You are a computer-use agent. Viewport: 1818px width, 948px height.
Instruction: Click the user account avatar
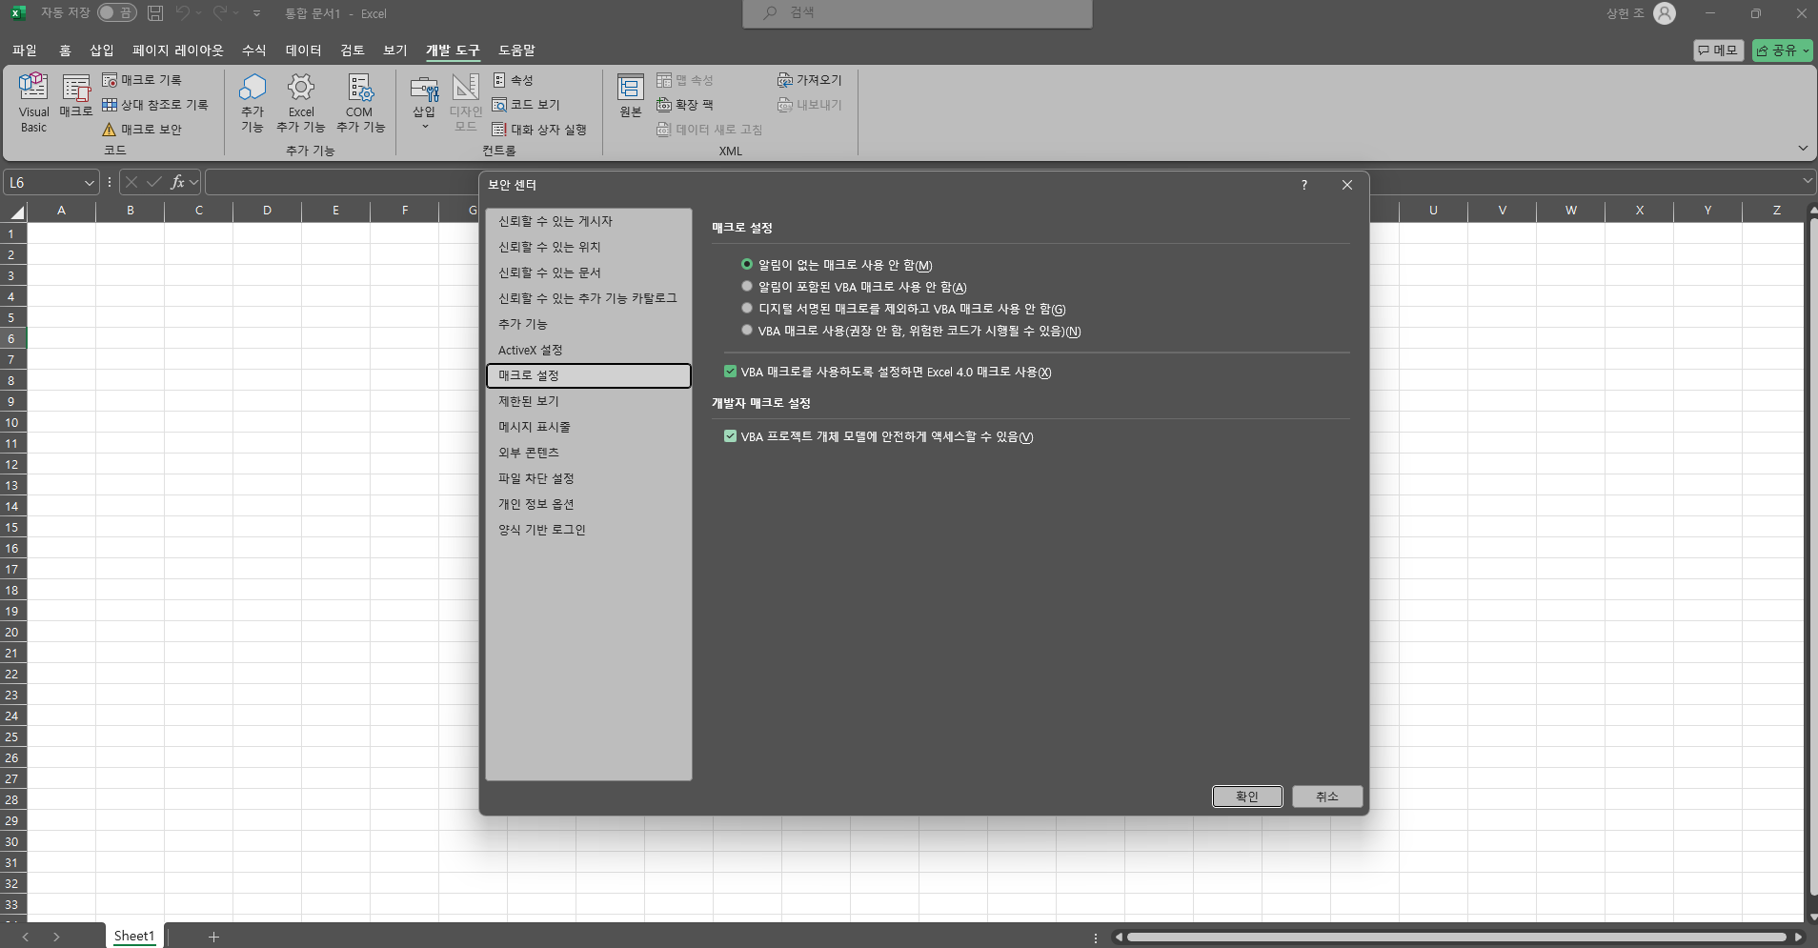coord(1665,13)
